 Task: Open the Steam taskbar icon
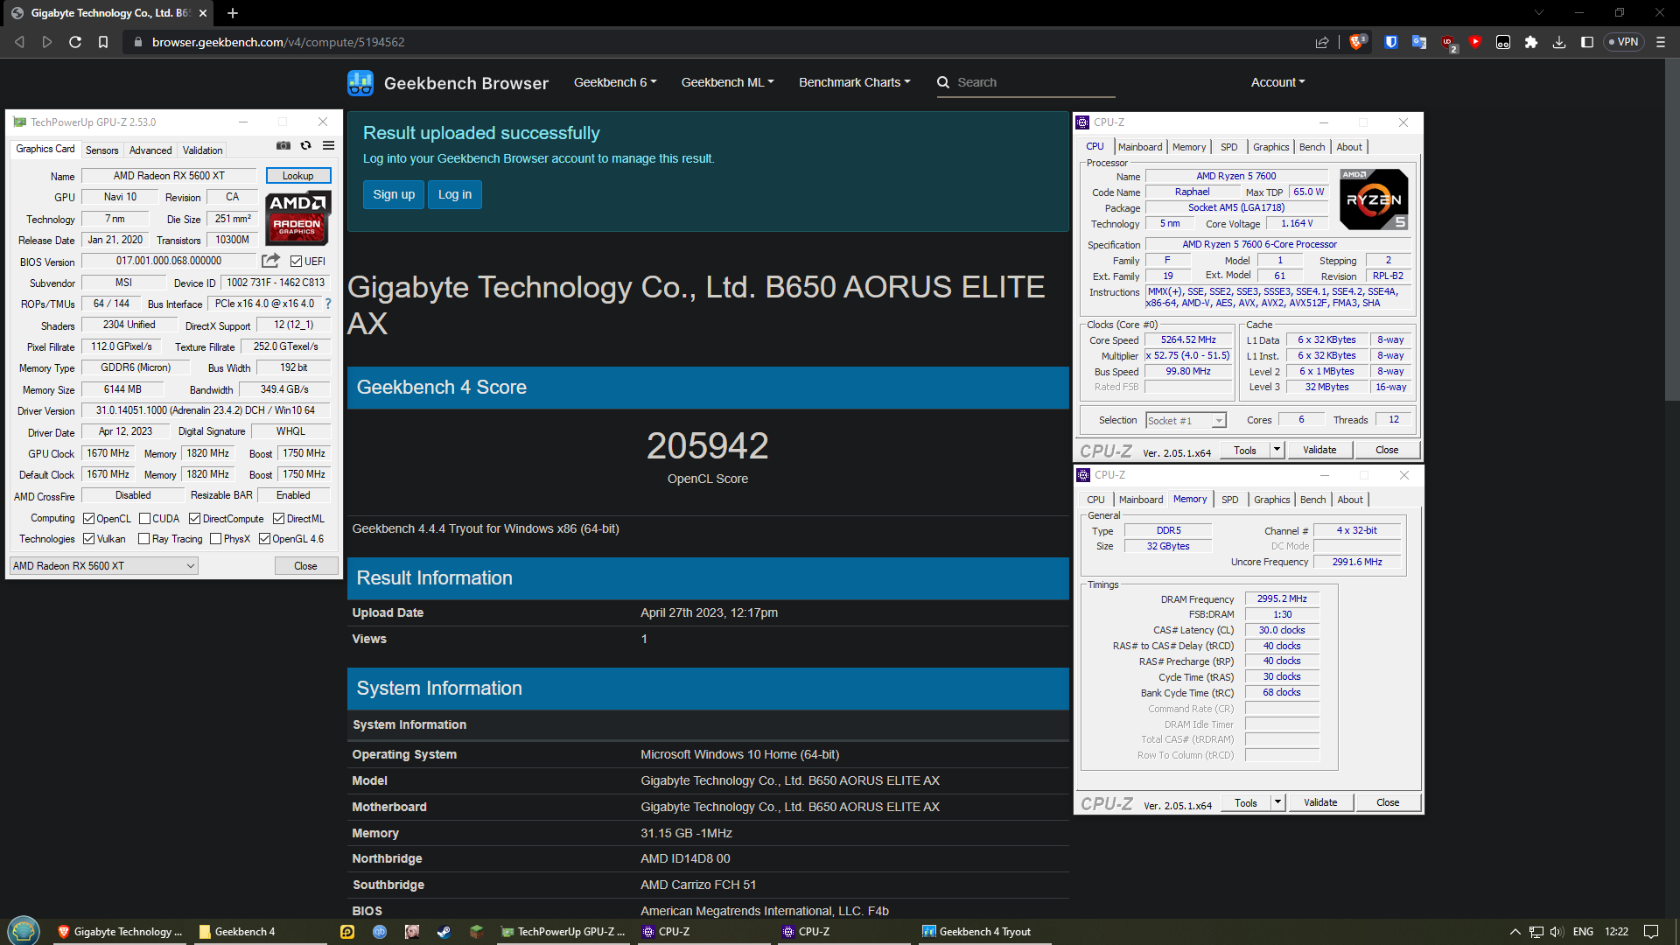coord(444,932)
